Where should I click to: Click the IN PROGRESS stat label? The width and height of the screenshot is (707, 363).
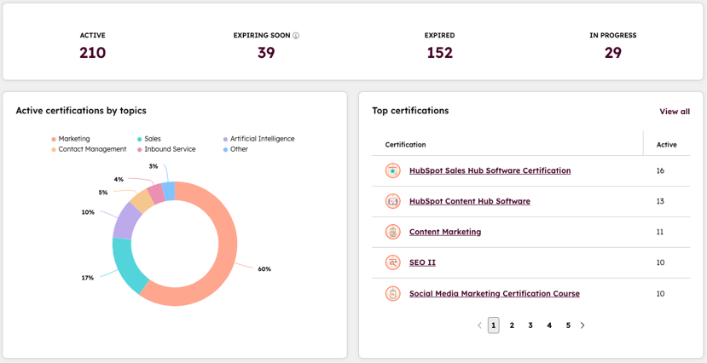tap(613, 36)
